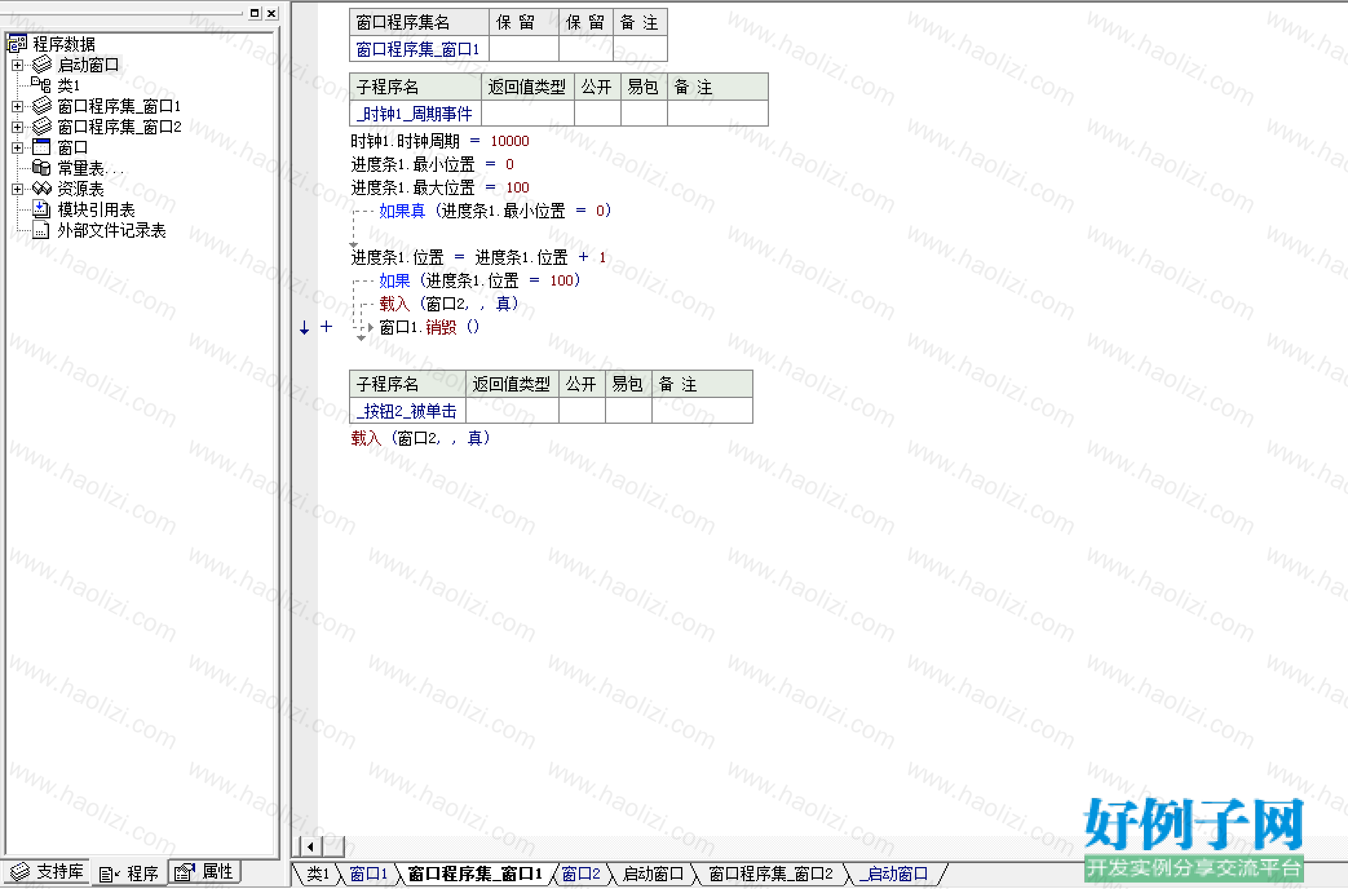This screenshot has height=889, width=1348.
Task: Click the 支持库 tab icon
Action: tap(20, 872)
